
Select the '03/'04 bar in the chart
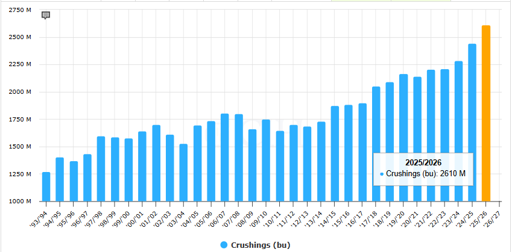point(183,173)
